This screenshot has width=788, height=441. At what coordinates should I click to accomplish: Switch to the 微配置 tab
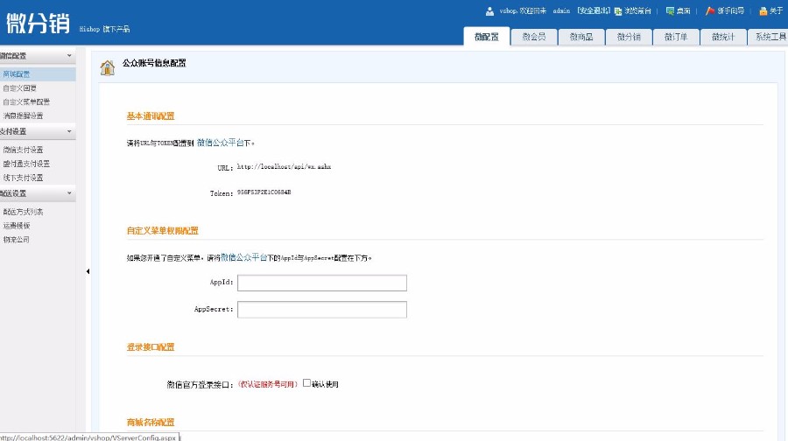(x=487, y=37)
